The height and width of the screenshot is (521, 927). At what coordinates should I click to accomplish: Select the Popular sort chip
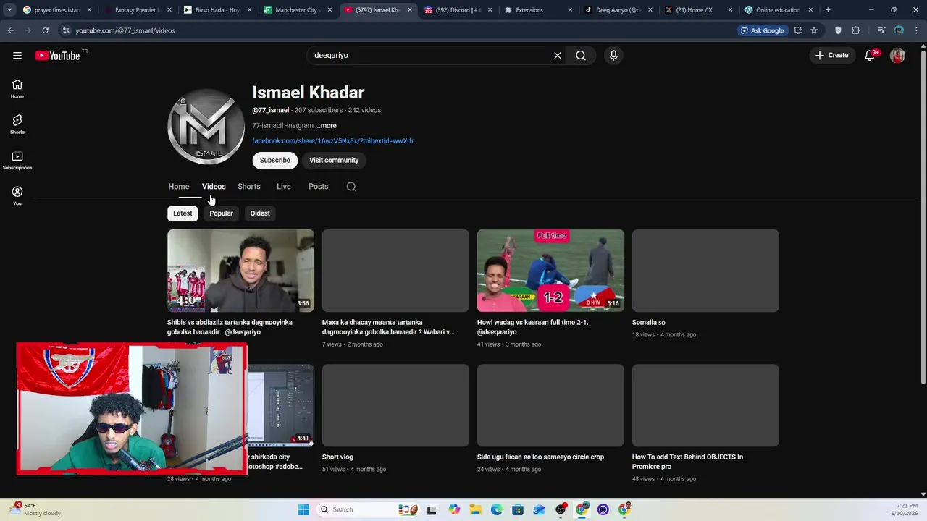pos(221,213)
